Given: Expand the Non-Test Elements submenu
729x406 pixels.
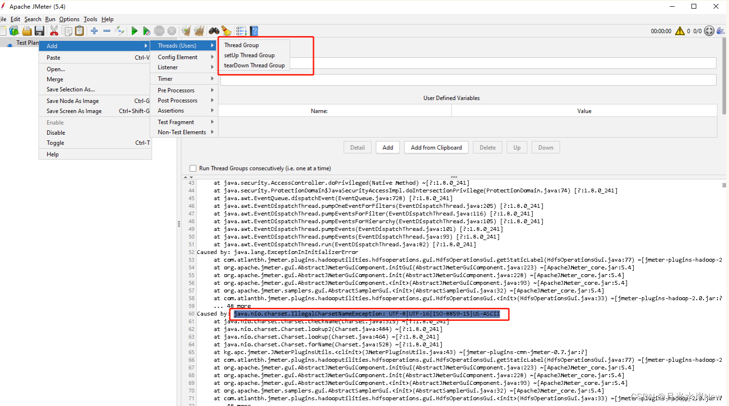Looking at the screenshot, I should [x=184, y=132].
